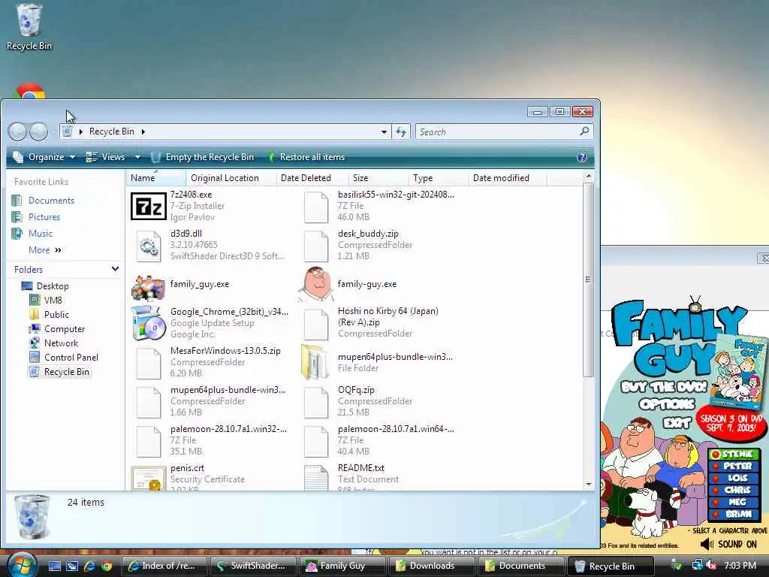Image resolution: width=769 pixels, height=577 pixels.
Task: Switch to Downloads taskbar button
Action: tap(431, 566)
